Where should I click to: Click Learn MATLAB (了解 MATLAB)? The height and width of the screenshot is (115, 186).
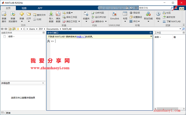[172, 22]
